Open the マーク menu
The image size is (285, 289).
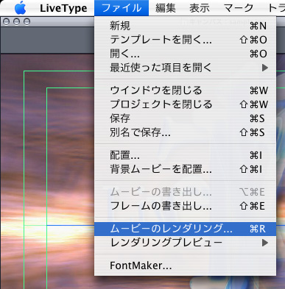click(x=239, y=8)
